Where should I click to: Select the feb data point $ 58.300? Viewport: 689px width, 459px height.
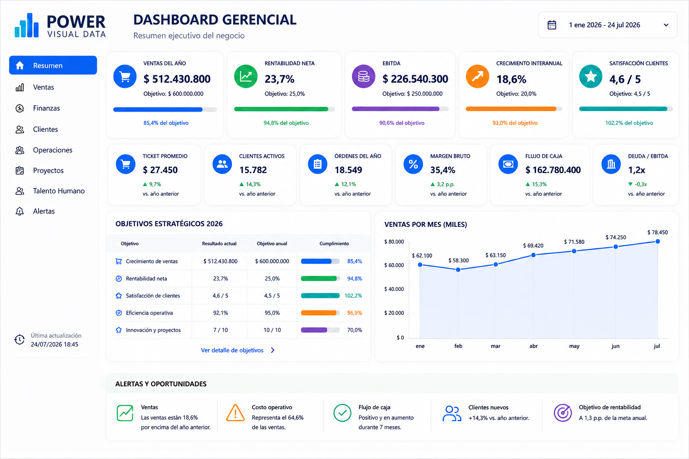[x=458, y=270]
